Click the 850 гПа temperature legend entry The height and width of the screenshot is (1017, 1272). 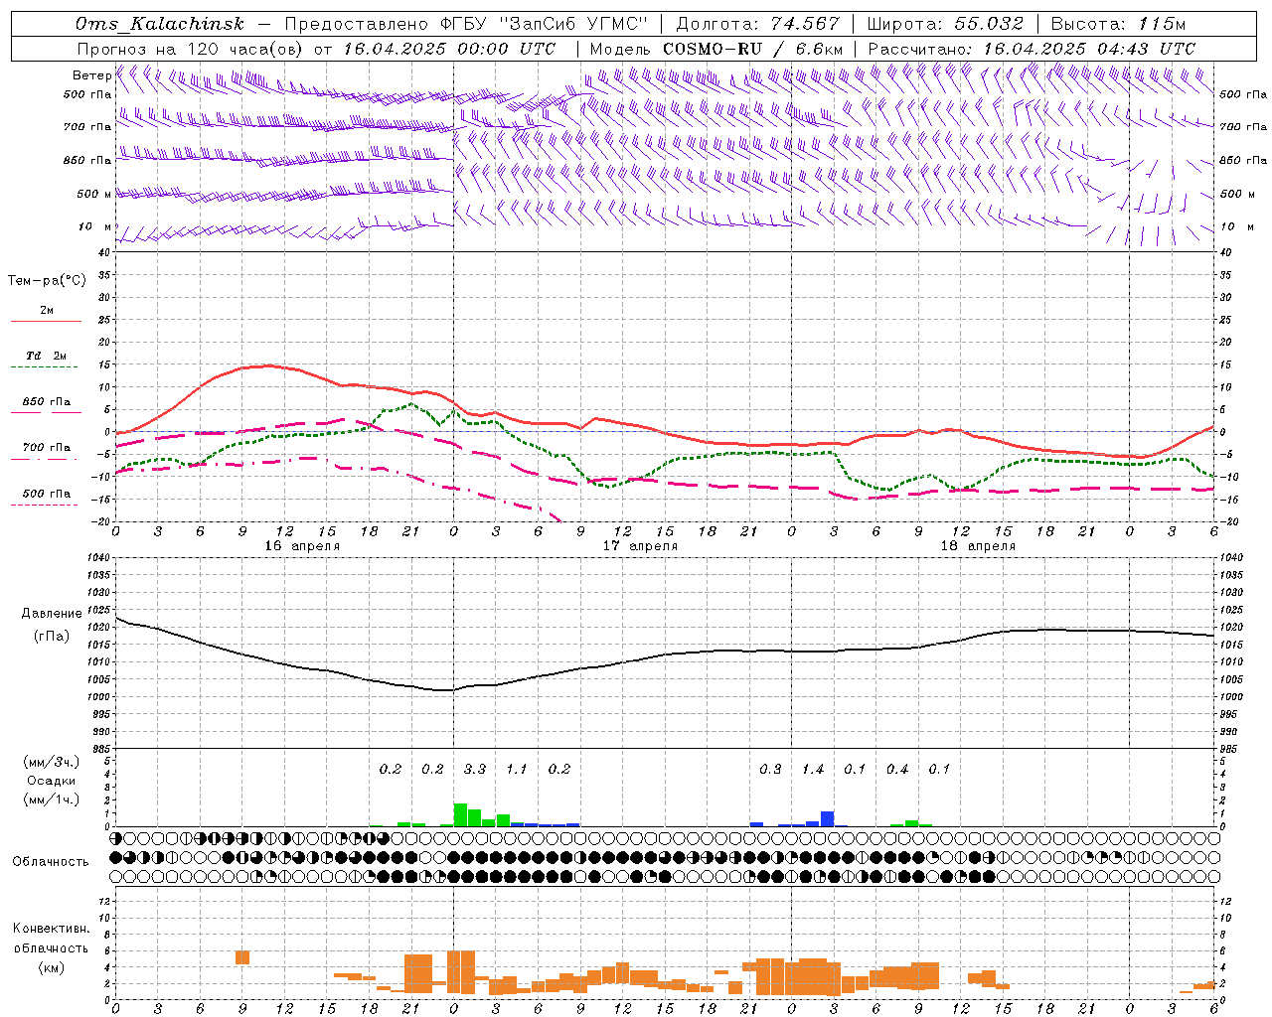pos(47,402)
